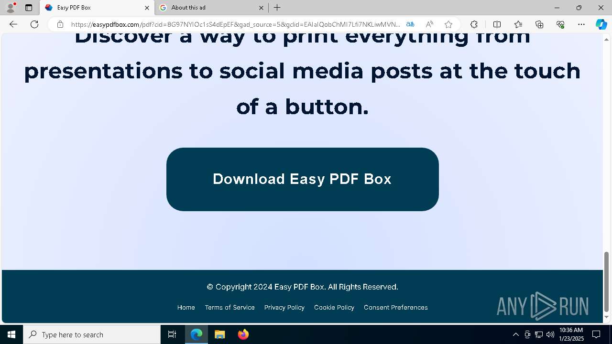612x344 pixels.
Task: Click the taskbar search box
Action: (x=92, y=334)
